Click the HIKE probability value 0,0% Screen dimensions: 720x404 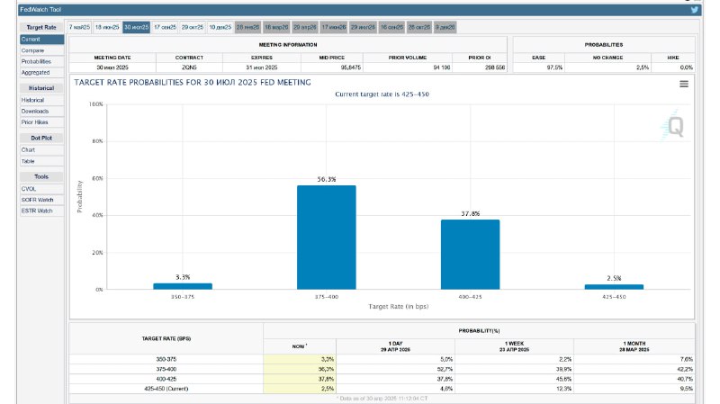point(686,67)
